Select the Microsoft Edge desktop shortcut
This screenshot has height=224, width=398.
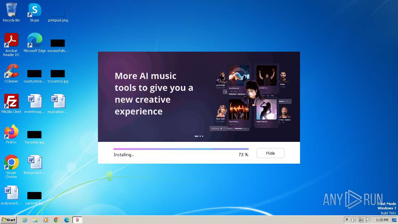pos(35,43)
